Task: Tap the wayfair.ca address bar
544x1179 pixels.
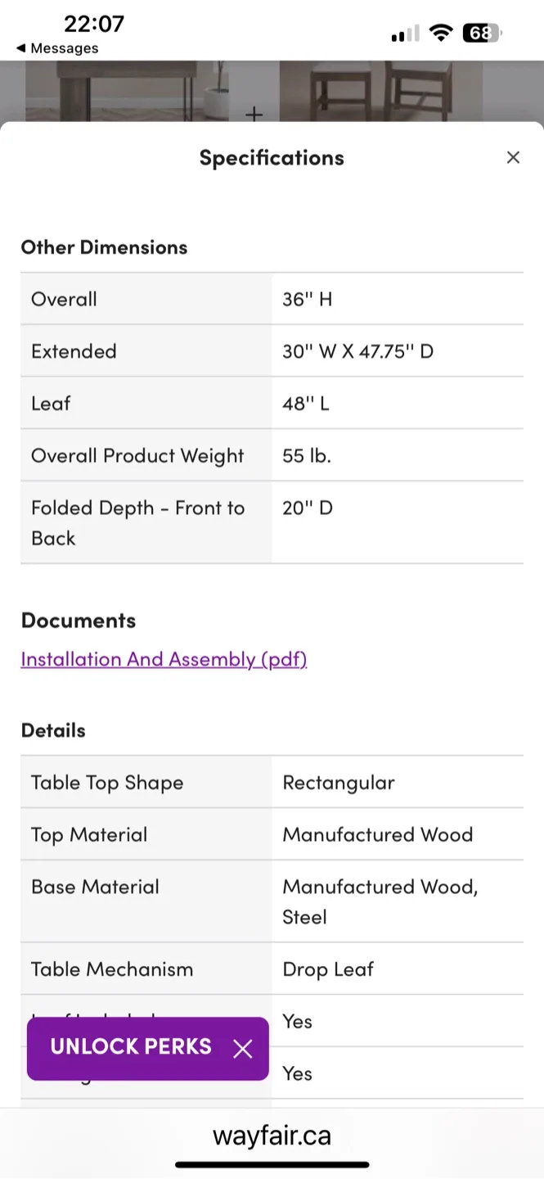Action: point(272,1136)
